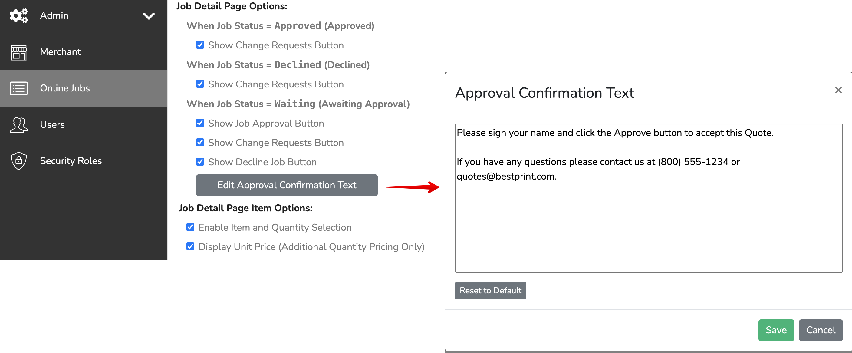Click the Merchant storefront icon
852x353 pixels.
pos(18,52)
